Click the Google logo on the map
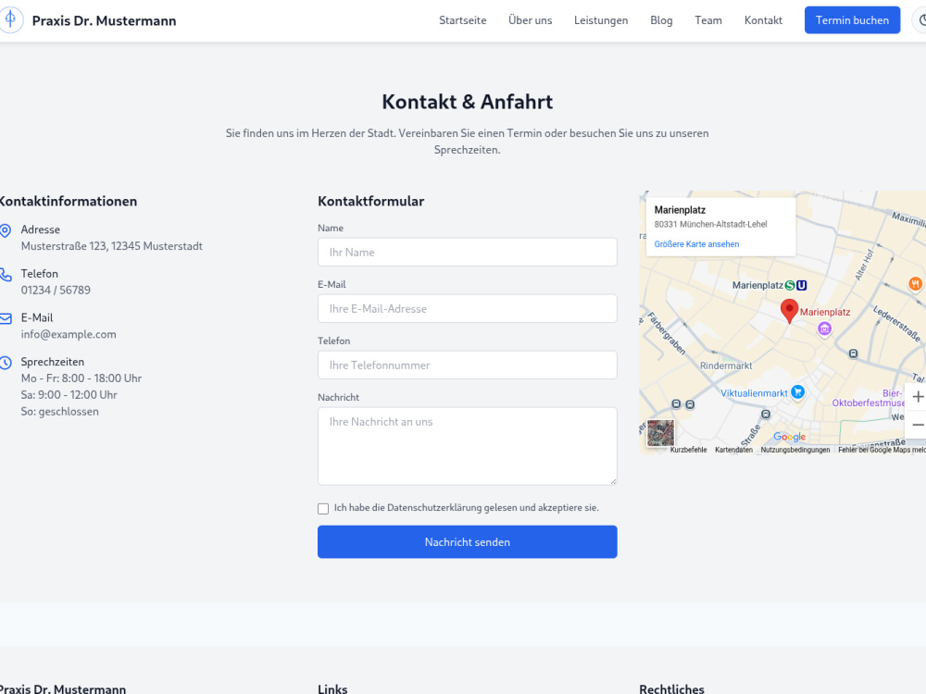The image size is (926, 694). (790, 437)
